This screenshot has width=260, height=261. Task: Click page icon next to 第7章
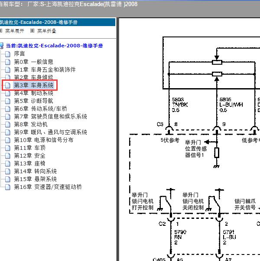click(x=8, y=117)
